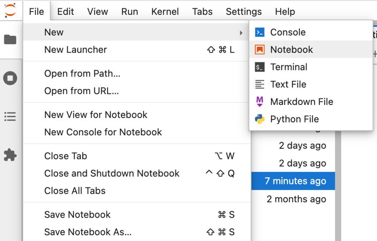Click the Markdown File icon
The width and height of the screenshot is (377, 241).
point(260,102)
